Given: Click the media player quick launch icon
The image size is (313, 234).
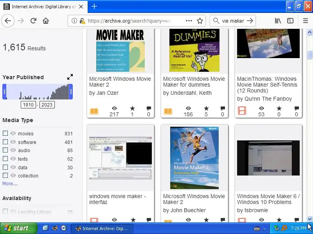Looking at the screenshot, I should click(64, 228).
